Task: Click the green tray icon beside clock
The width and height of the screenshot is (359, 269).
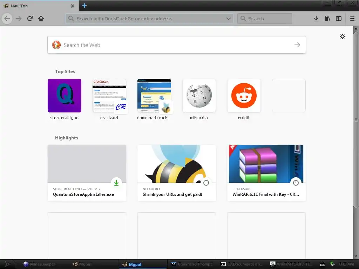Action: tap(332, 264)
